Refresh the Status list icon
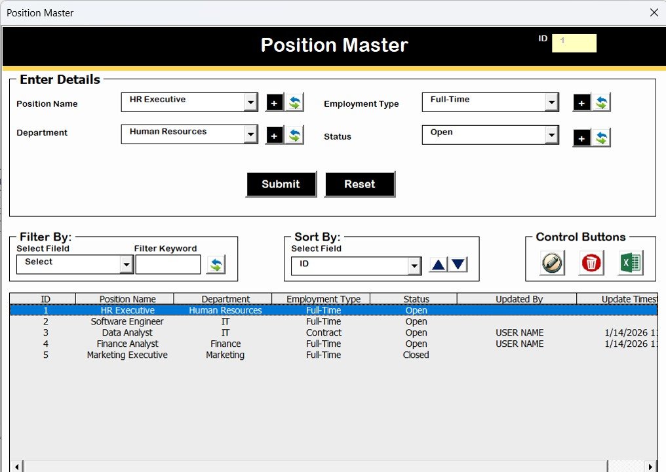 click(600, 138)
